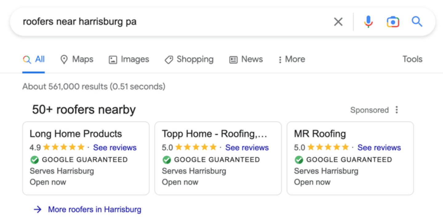The width and height of the screenshot is (443, 220).
Task: Click the X to clear the search query
Action: [338, 22]
